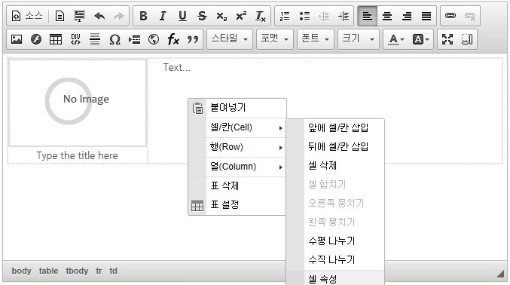
Task: Open Source view with 소스 button
Action: pos(27,16)
